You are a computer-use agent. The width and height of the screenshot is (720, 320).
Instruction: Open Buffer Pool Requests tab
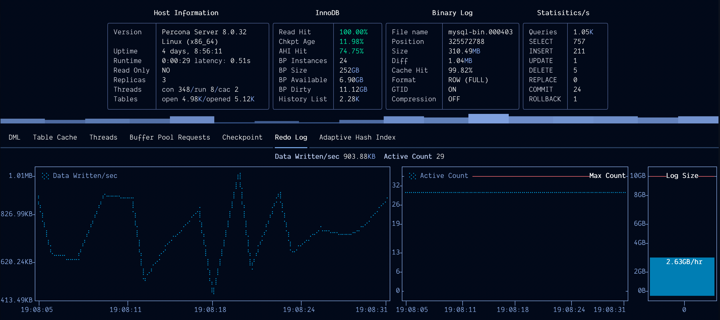tap(170, 137)
